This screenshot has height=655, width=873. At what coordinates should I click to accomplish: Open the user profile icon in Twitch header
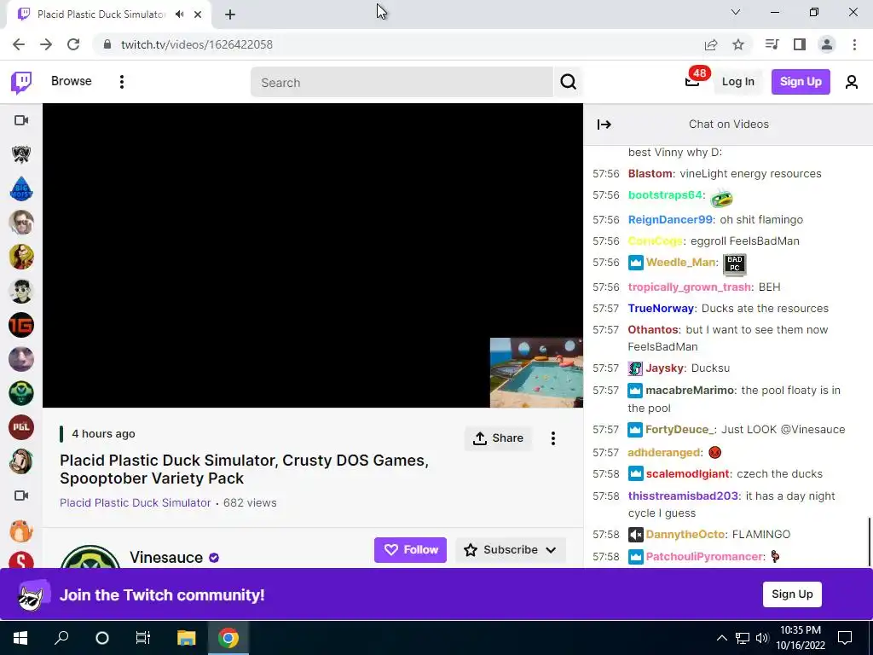(x=852, y=82)
